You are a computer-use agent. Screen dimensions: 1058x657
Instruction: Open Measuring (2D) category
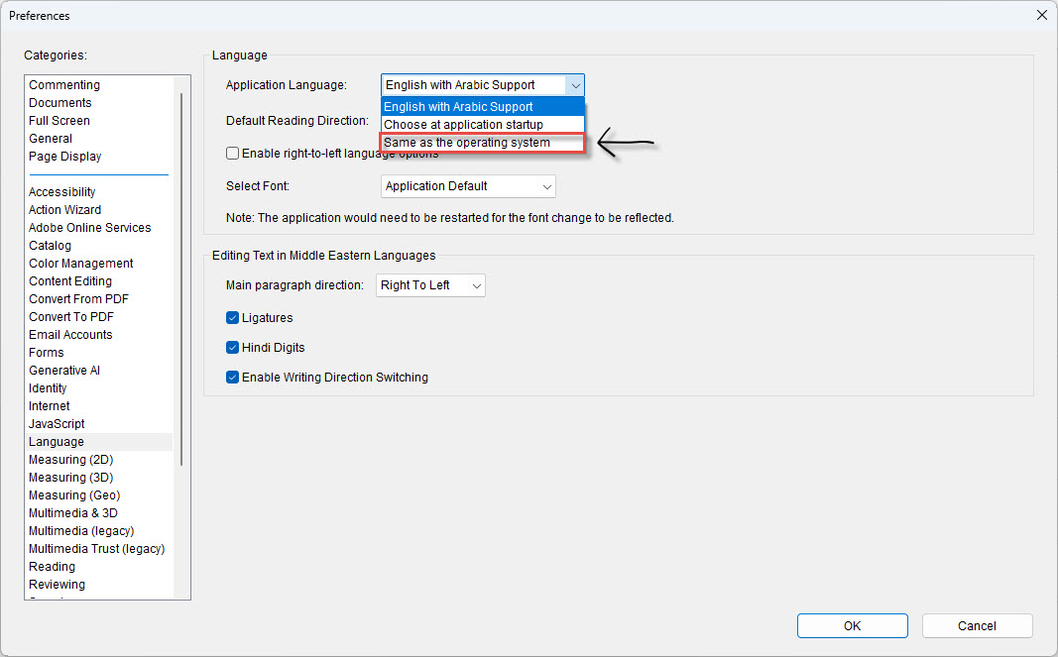pos(70,460)
